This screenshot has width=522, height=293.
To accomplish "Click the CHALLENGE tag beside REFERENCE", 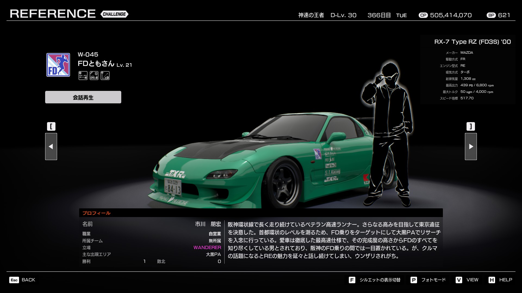I will (x=114, y=14).
